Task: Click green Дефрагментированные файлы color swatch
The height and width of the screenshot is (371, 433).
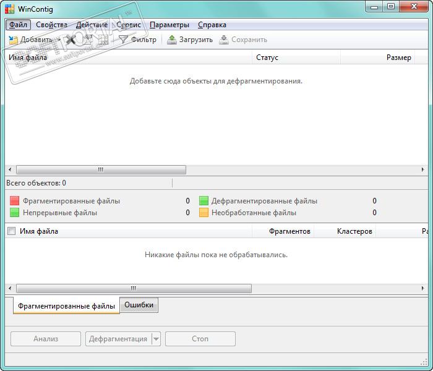Action: point(204,201)
